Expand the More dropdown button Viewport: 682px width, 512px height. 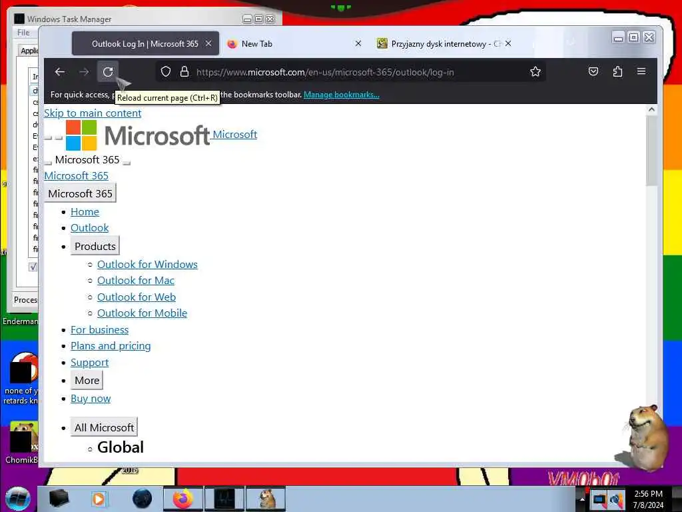pos(87,381)
